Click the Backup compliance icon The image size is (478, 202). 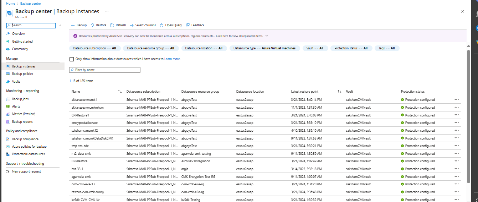(8, 139)
